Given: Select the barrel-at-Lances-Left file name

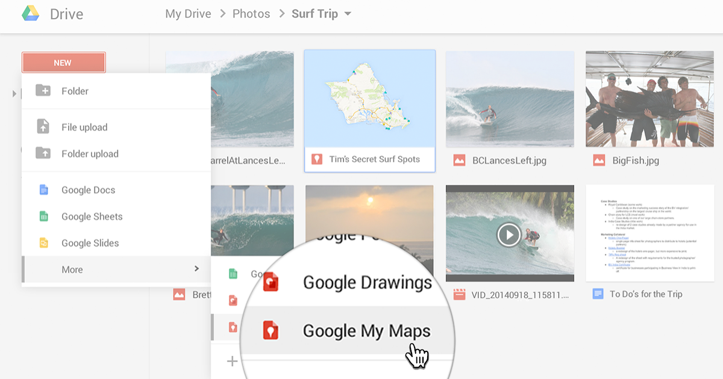Looking at the screenshot, I should [x=248, y=161].
